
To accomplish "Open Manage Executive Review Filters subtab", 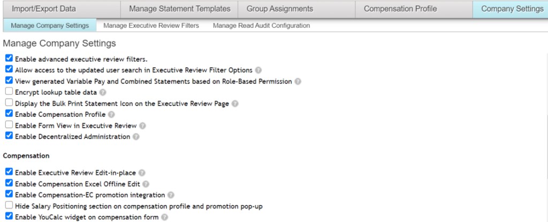I will (151, 25).
